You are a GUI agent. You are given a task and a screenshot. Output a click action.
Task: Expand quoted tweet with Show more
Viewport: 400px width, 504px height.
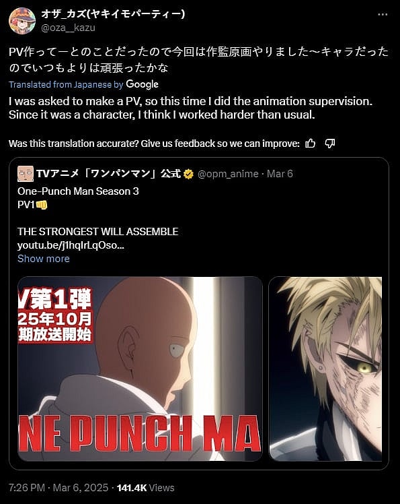pos(44,259)
